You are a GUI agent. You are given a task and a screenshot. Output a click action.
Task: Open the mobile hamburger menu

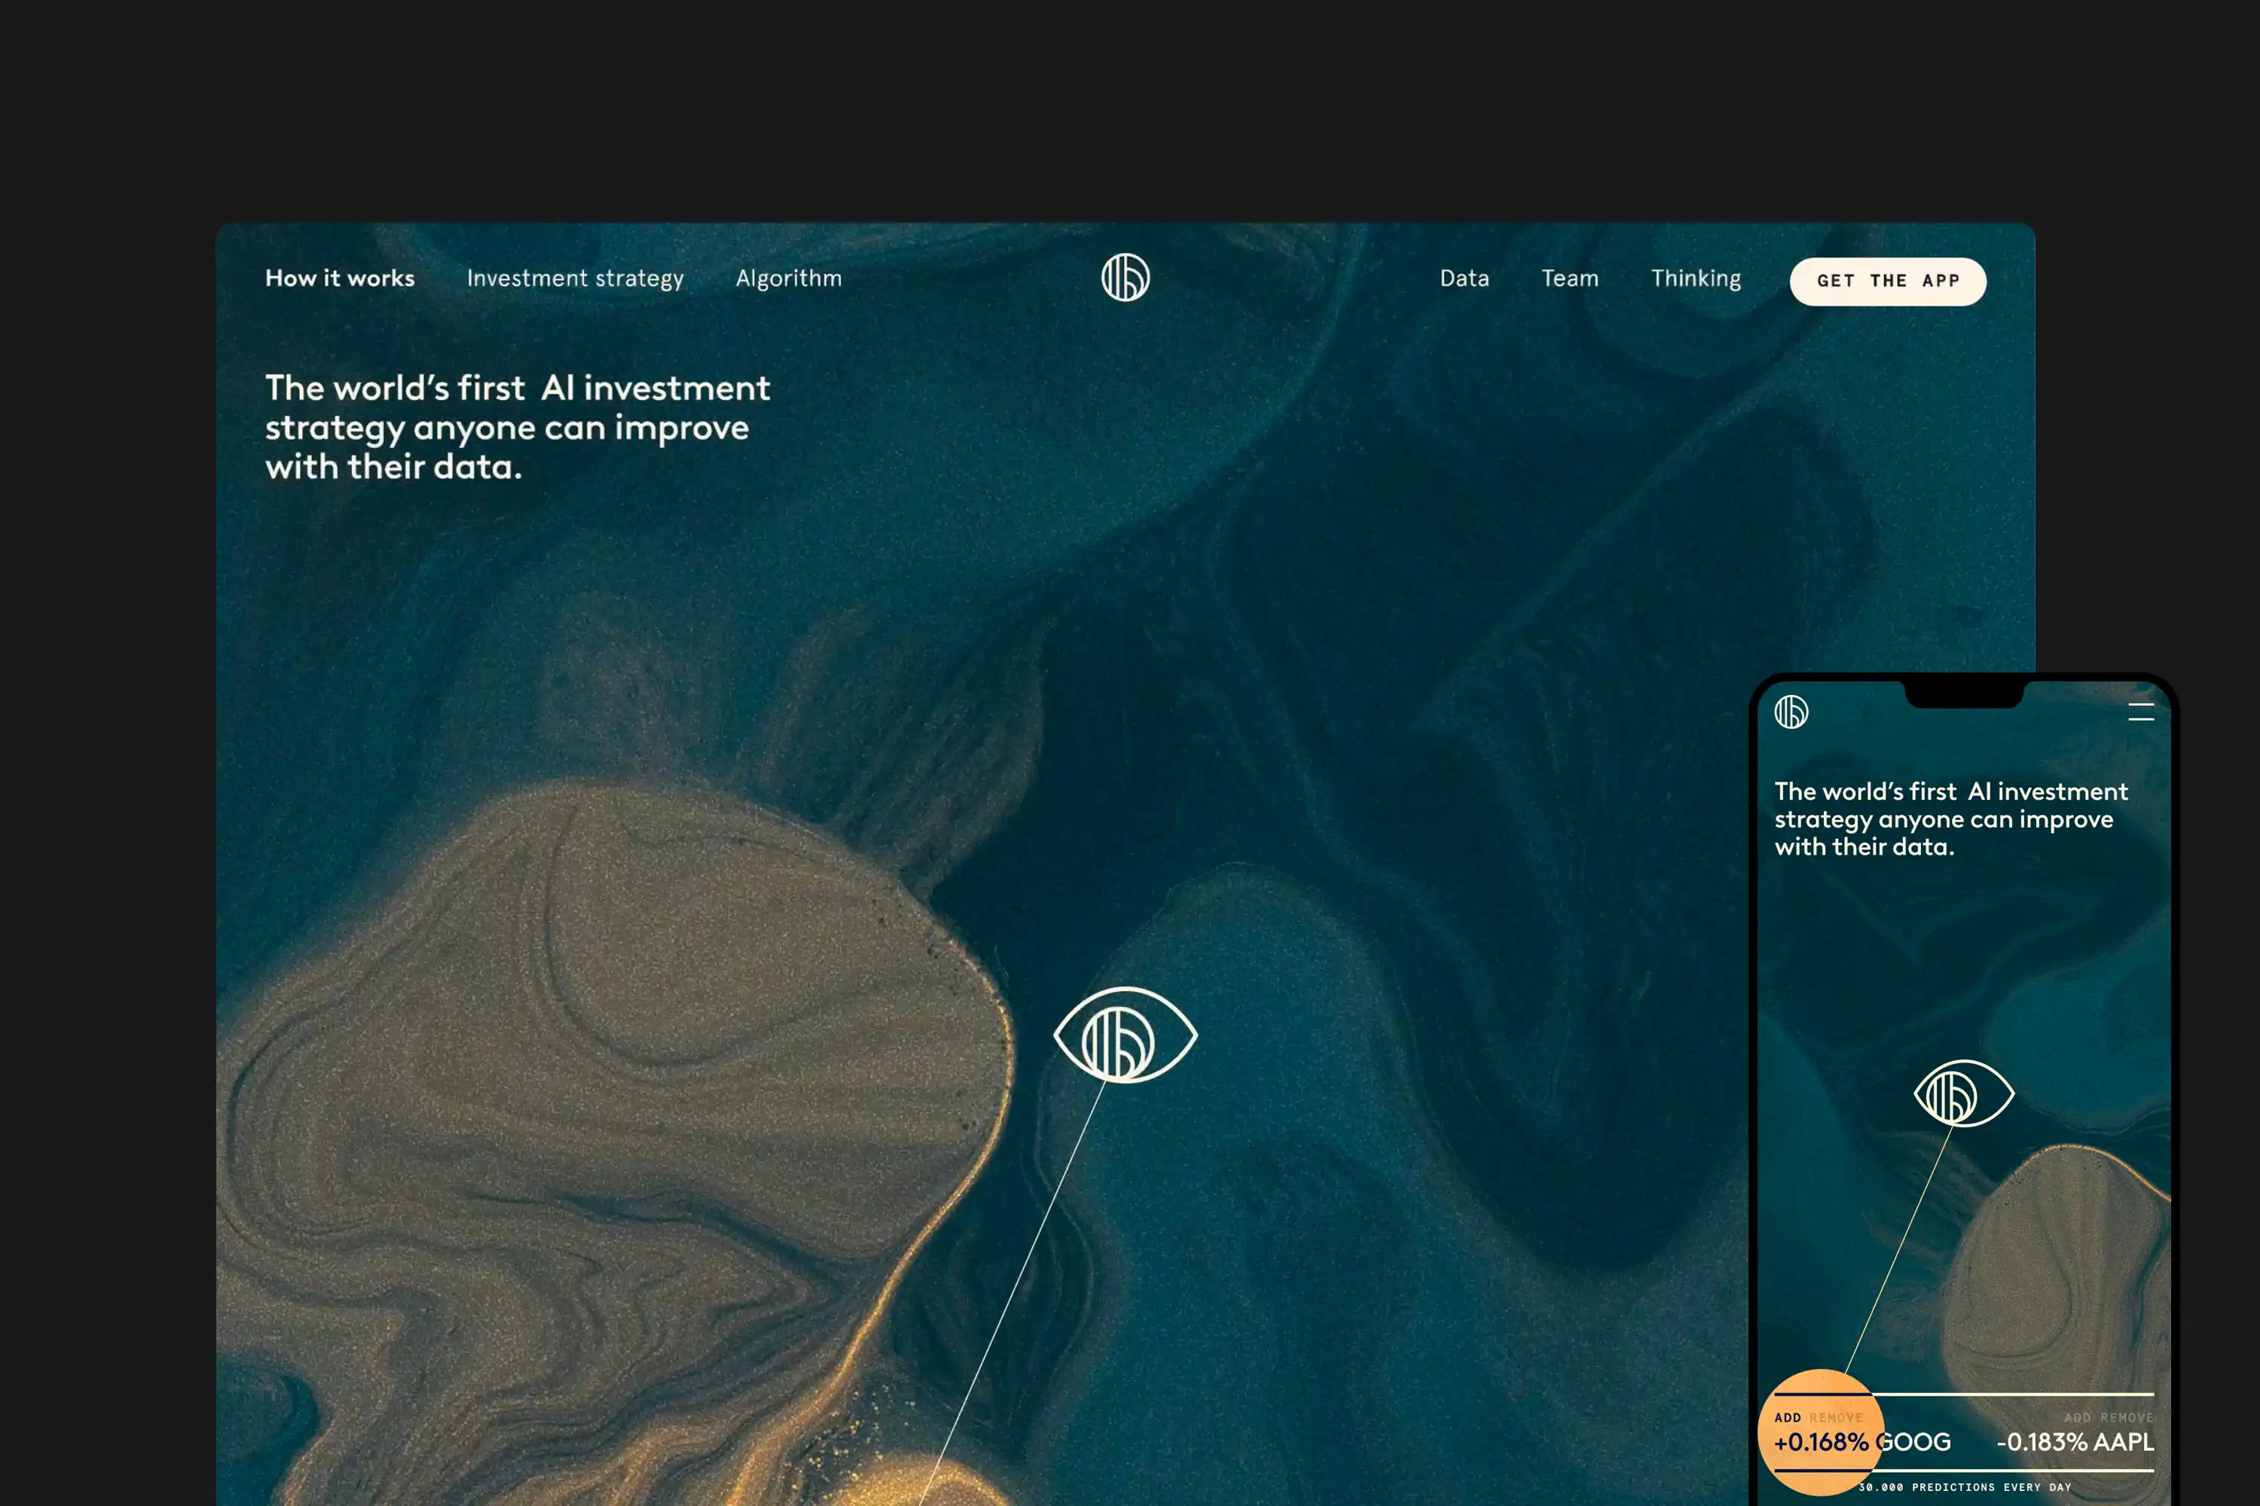pyautogui.click(x=2141, y=712)
